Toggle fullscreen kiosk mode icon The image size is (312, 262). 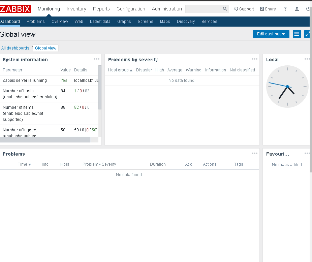(307, 34)
